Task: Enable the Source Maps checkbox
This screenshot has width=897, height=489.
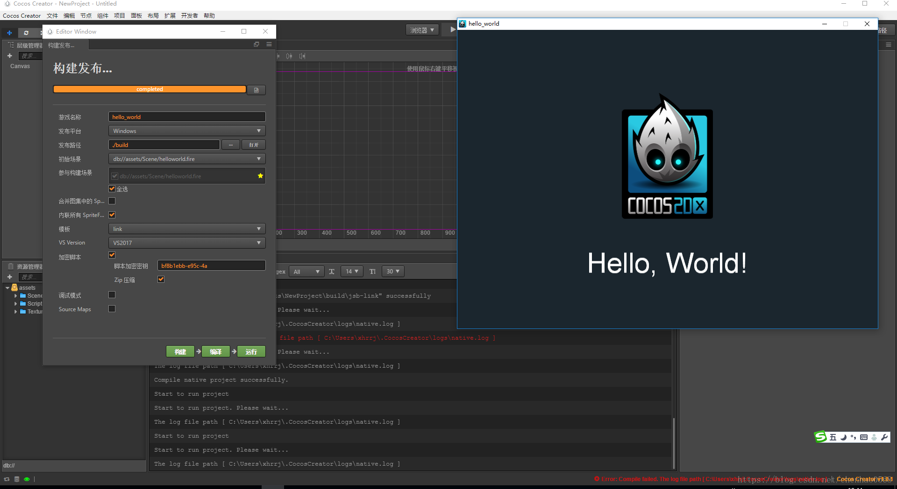Action: tap(112, 309)
